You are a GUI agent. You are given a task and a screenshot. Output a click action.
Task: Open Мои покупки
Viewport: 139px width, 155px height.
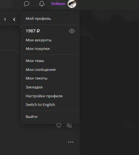37,49
